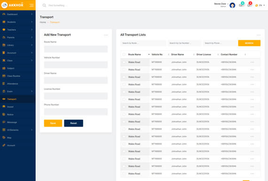Open messages icon with teal badge

[x=241, y=5]
